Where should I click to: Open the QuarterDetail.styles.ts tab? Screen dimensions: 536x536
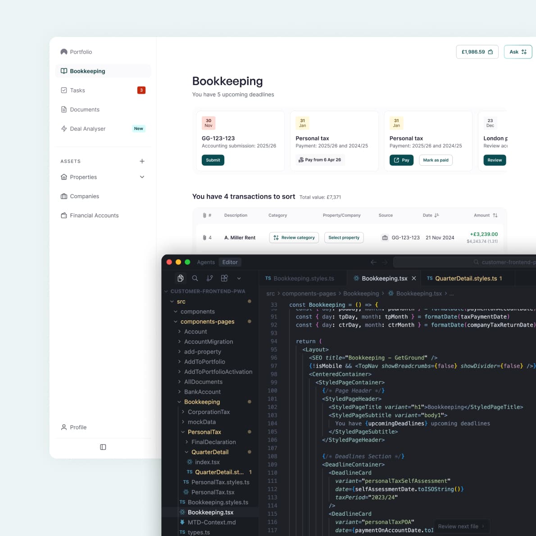[465, 278]
